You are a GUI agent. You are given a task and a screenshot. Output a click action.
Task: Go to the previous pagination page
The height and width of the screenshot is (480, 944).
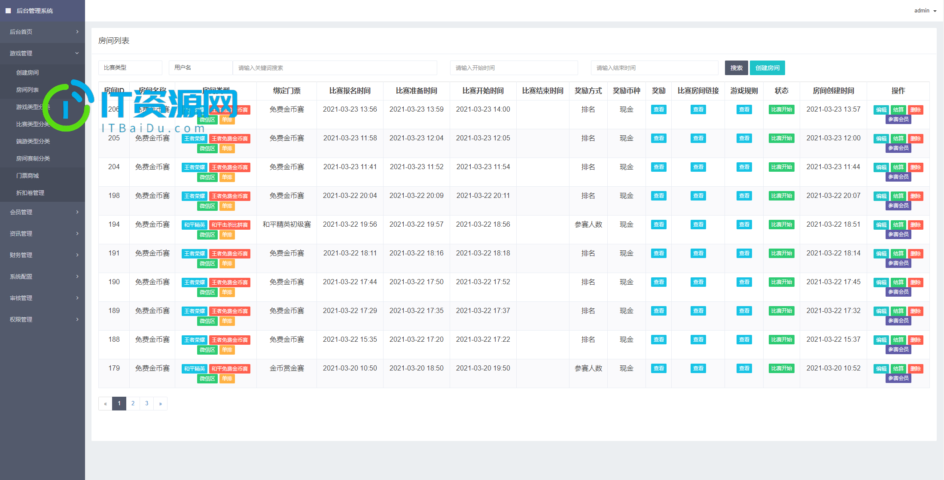click(x=105, y=404)
